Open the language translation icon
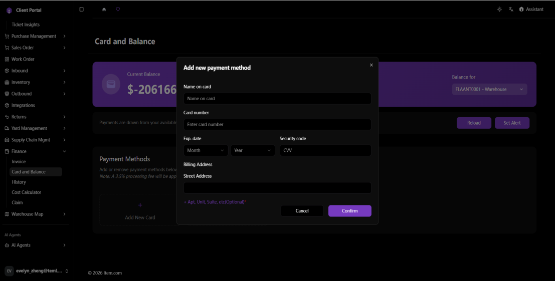 [x=511, y=10]
